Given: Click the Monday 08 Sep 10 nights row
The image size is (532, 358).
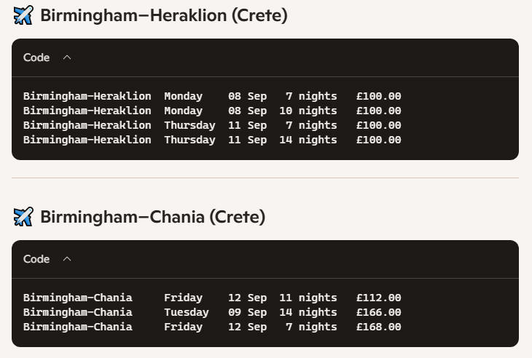Looking at the screenshot, I should (x=212, y=111).
